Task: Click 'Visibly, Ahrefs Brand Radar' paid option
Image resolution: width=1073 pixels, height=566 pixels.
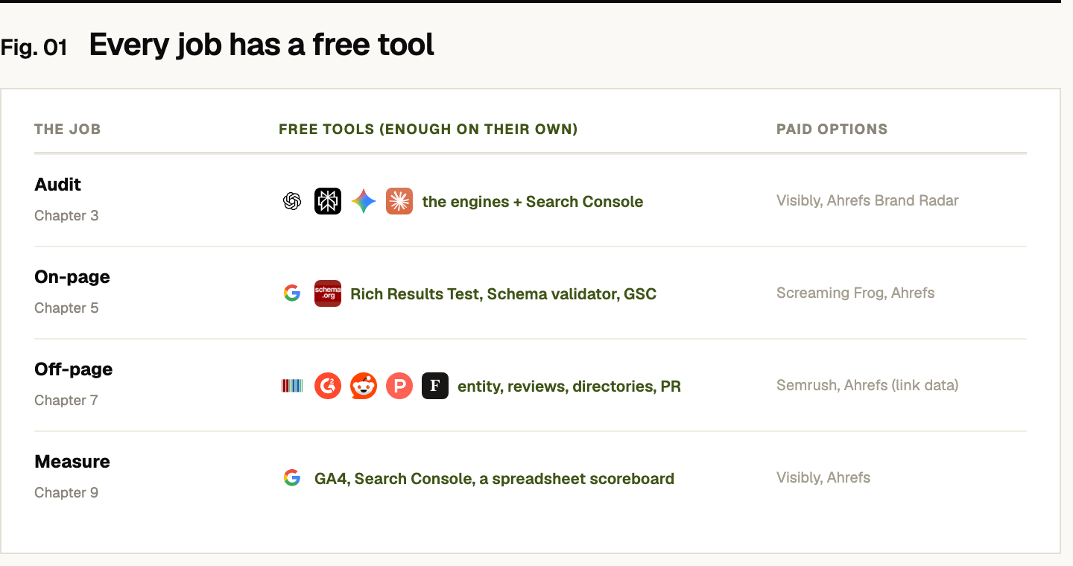Action: click(x=867, y=200)
